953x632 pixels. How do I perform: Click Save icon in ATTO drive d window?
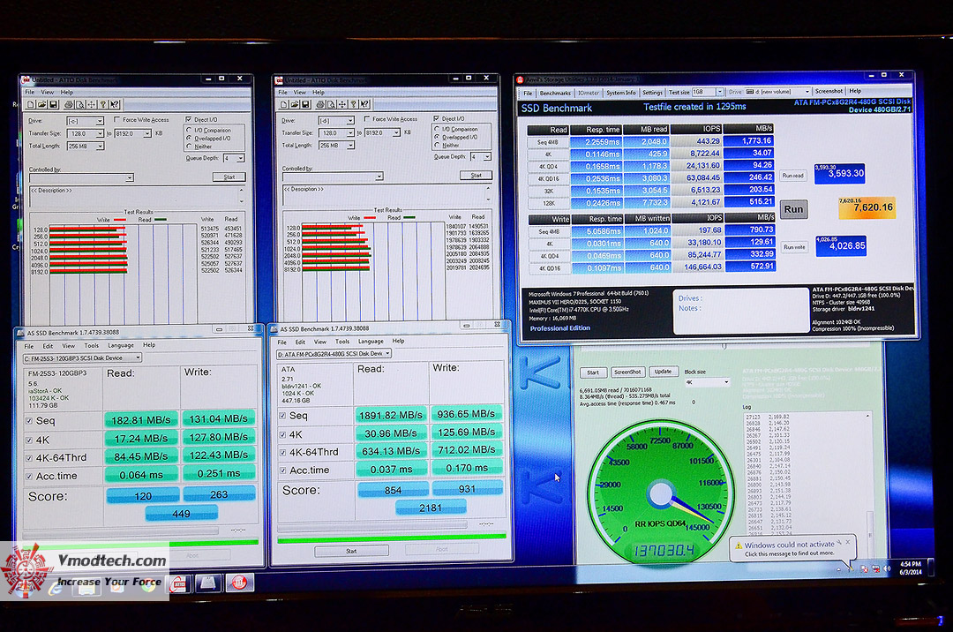tap(305, 104)
